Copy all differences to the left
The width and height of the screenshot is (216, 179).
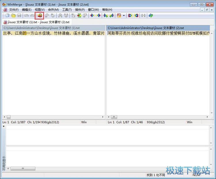point(136,16)
